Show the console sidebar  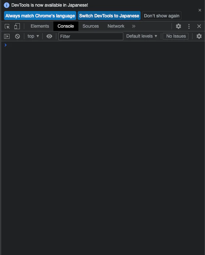(7, 36)
